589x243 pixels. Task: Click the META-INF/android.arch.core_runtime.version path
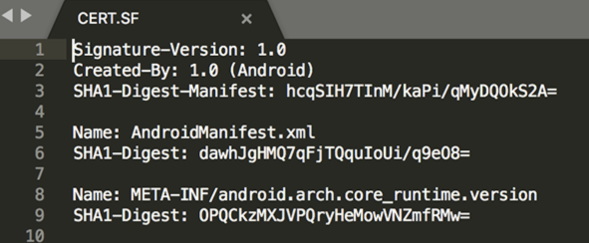point(334,195)
